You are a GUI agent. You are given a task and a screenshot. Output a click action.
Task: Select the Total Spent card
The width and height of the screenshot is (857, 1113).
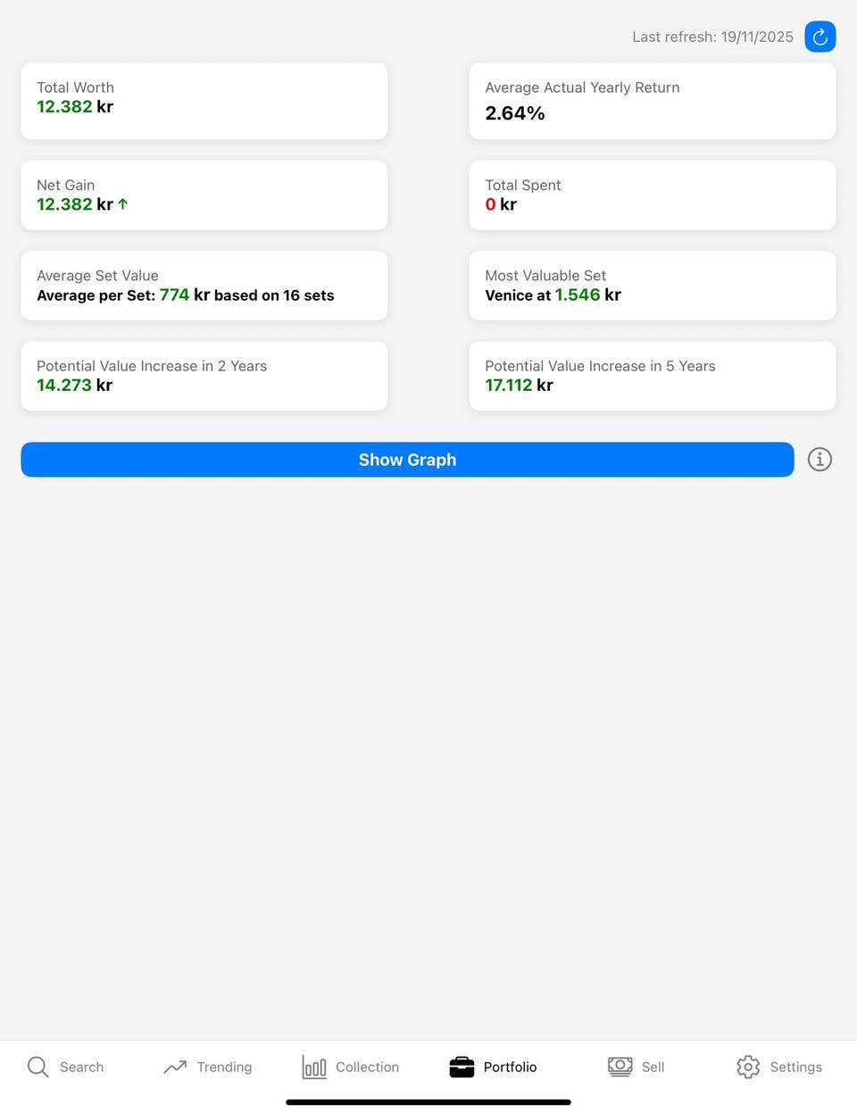[652, 195]
